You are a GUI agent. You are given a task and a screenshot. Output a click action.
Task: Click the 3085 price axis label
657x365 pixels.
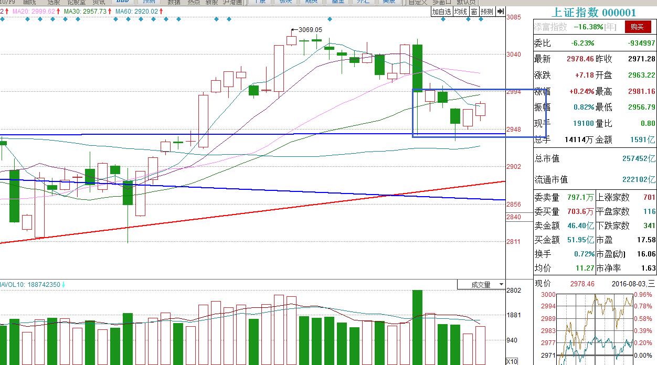[514, 17]
